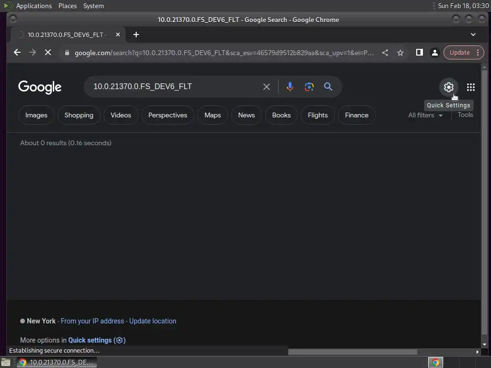Click the Update location link
This screenshot has width=491, height=368.
(153, 321)
